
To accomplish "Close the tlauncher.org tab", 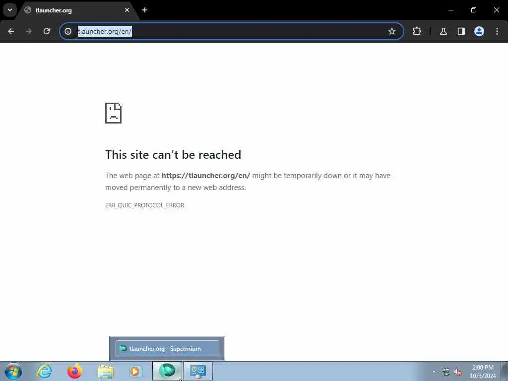I will click(x=127, y=10).
